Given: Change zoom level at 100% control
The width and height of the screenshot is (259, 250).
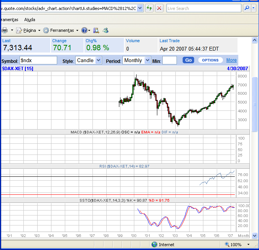Looking at the screenshot, I should coord(239,244).
